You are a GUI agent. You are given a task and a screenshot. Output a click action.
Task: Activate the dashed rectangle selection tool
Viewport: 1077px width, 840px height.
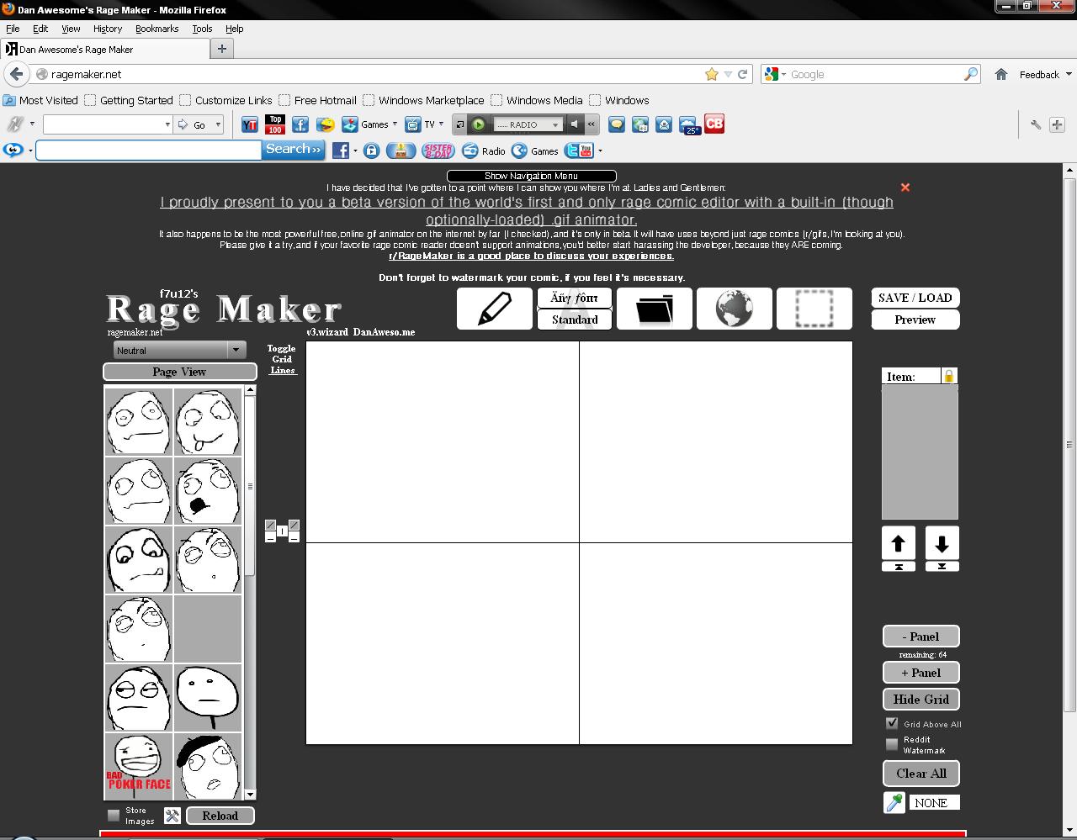[814, 309]
